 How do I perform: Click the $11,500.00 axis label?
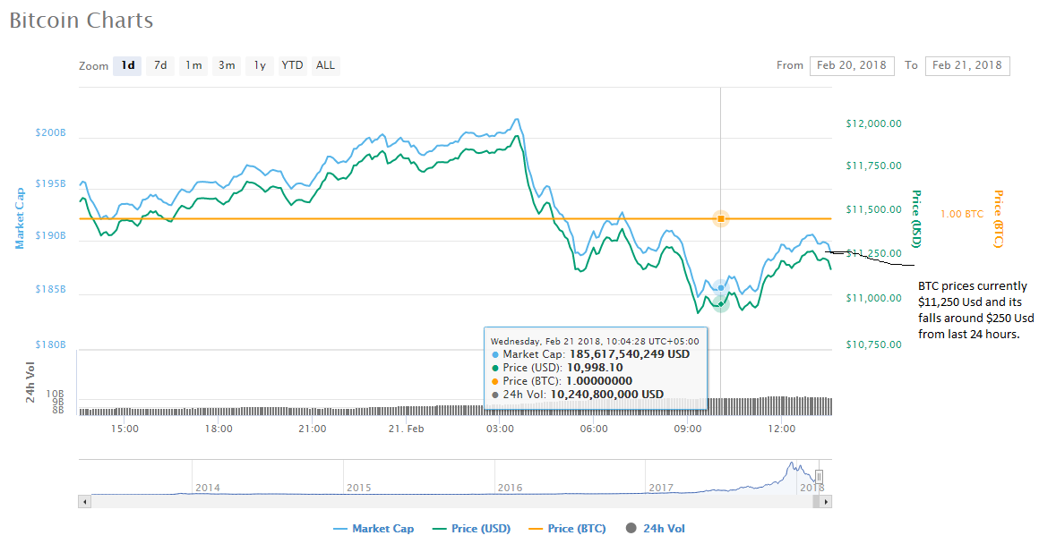(873, 209)
